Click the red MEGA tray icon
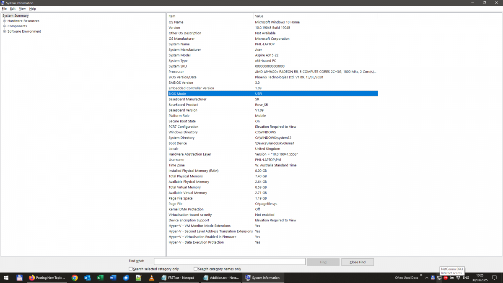Screen dimensions: 503x283 [446, 278]
